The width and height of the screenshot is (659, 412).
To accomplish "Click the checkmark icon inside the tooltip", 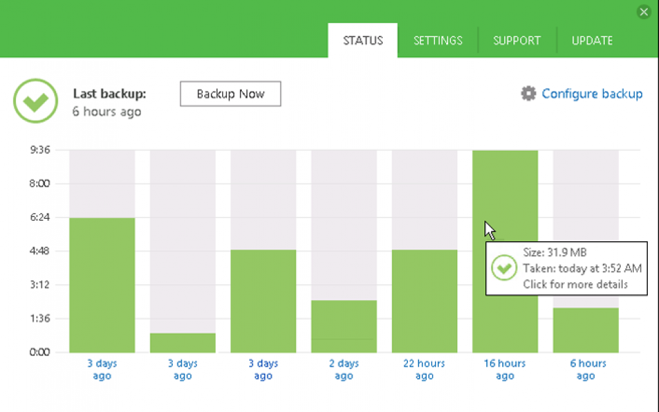I will click(x=504, y=268).
